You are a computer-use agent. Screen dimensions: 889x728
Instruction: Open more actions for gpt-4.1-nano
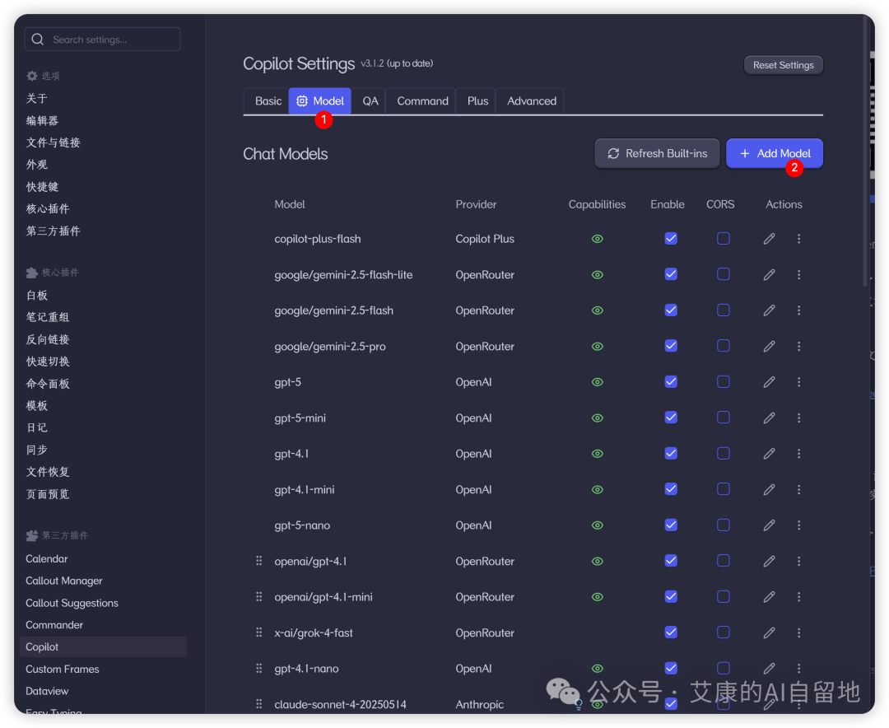pos(798,668)
